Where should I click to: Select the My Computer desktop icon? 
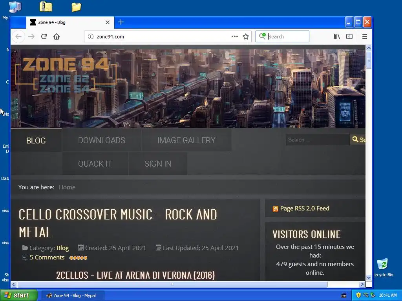click(15, 7)
